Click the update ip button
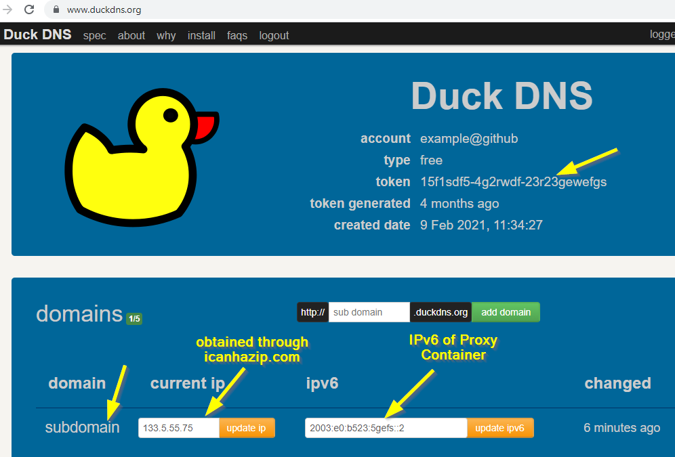This screenshot has width=675, height=457. click(246, 428)
